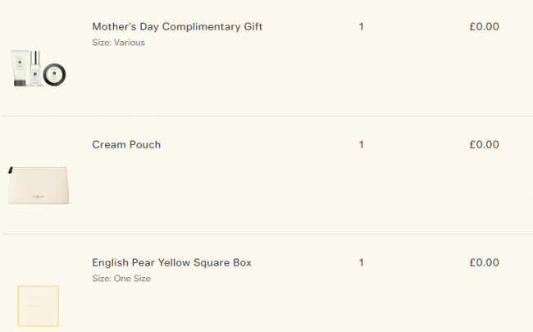The width and height of the screenshot is (533, 332).
Task: Click the round candle jar in gift image
Action: [x=55, y=74]
